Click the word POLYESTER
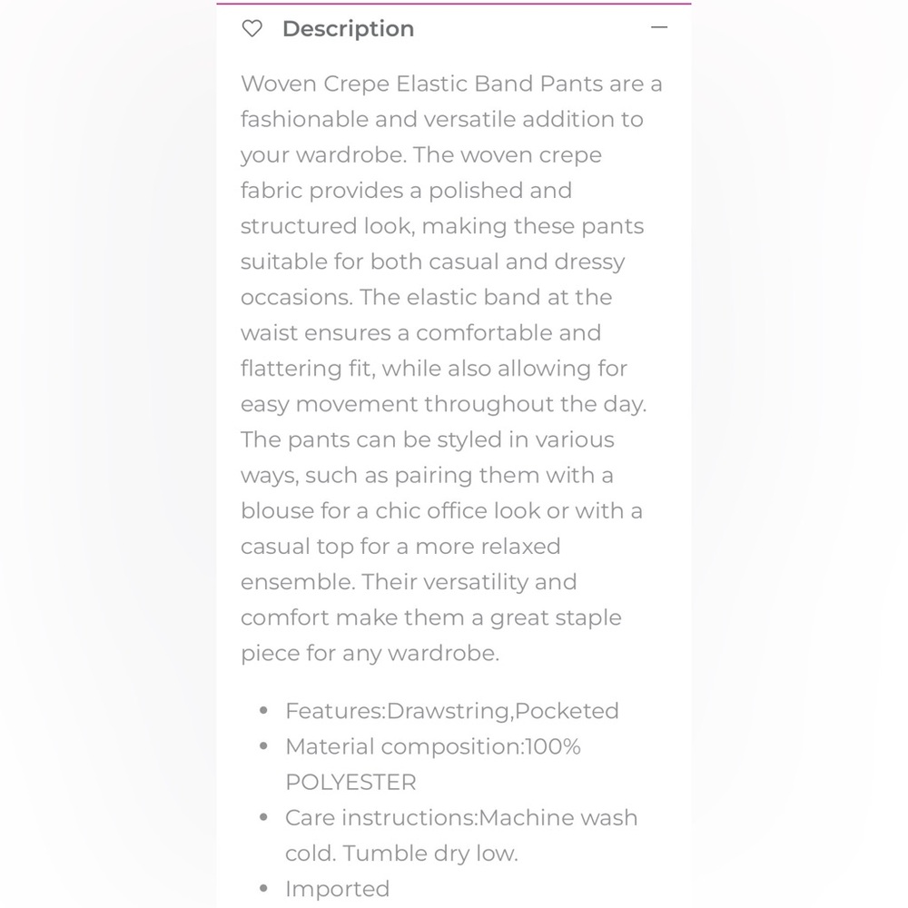908x908 pixels. 350,783
